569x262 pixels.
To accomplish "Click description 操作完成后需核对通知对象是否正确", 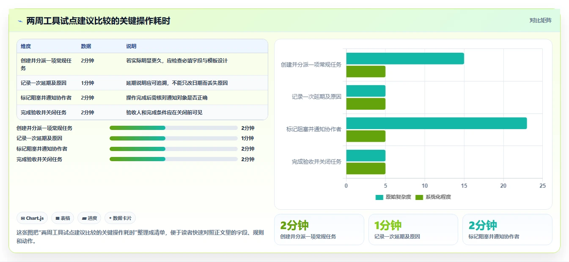I will point(167,98).
